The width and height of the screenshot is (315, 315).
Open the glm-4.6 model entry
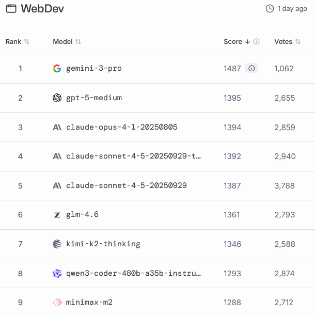pyautogui.click(x=83, y=215)
